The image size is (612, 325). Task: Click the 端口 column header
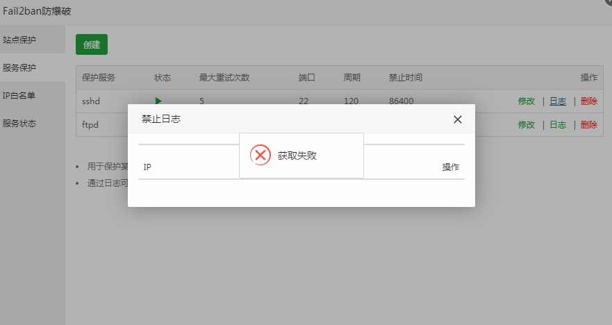tap(307, 78)
